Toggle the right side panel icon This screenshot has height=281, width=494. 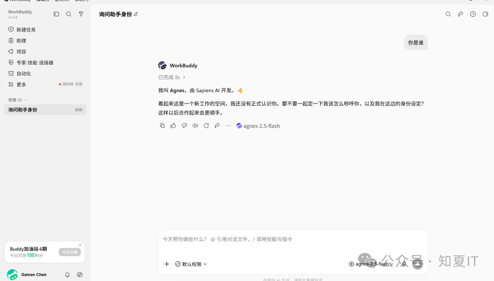[x=485, y=14]
